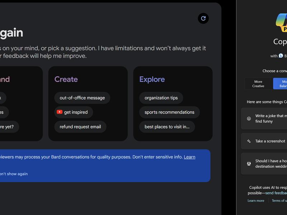
Task: Click the sparkle icon beside Take a screenshot
Action: click(x=249, y=141)
